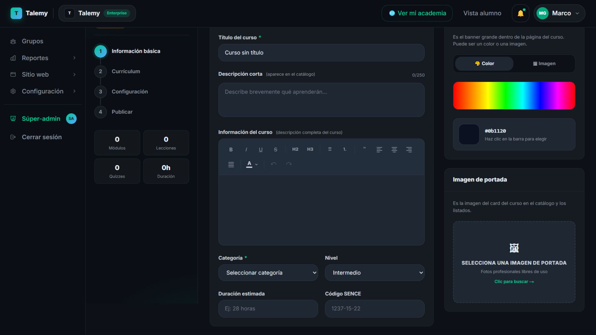The width and height of the screenshot is (596, 335).
Task: Click the Reportes chart icon
Action: [x=13, y=58]
